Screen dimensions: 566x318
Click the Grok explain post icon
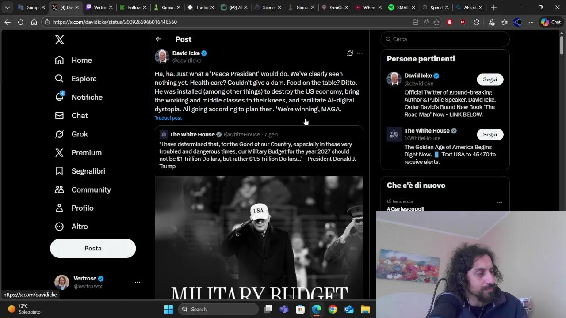click(x=350, y=53)
